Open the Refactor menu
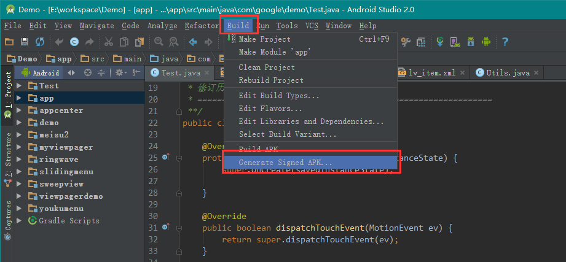 [202, 26]
